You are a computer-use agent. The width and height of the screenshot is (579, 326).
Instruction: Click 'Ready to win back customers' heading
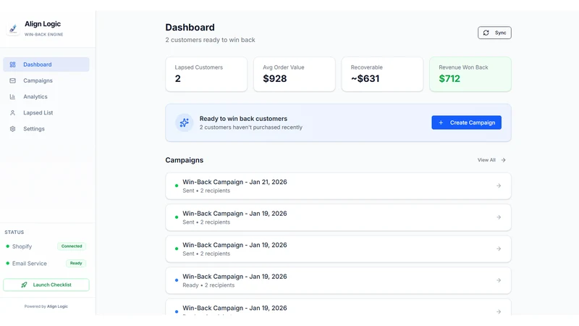tap(243, 119)
